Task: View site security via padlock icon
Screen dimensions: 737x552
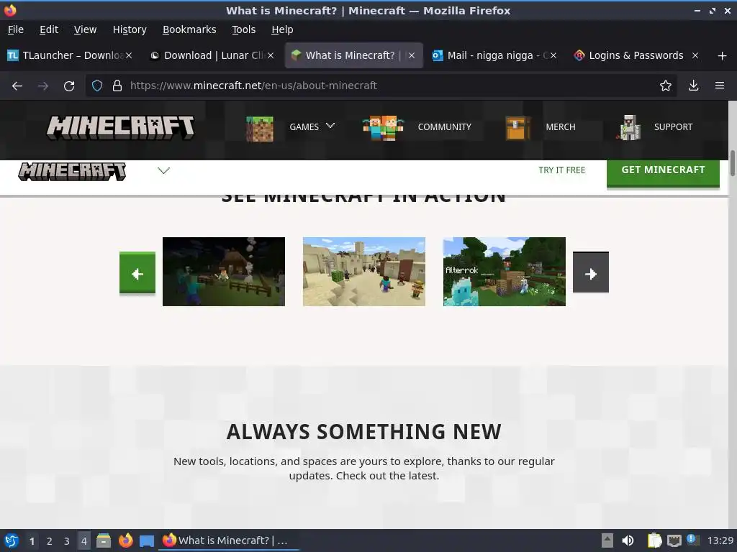Action: (x=117, y=86)
